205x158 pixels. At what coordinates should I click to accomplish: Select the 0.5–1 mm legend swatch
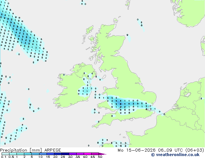coord(13,154)
